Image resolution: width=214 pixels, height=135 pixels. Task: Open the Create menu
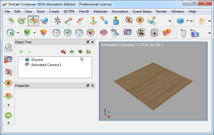coord(54,12)
